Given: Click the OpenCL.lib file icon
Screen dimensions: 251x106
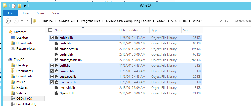Looking at the screenshot, I should 56,93.
